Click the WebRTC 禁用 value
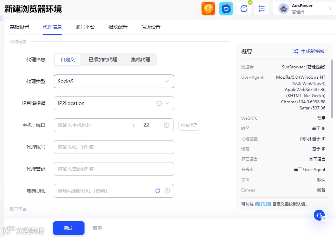Screen dimensions: 336x237 pyautogui.click(x=321, y=118)
